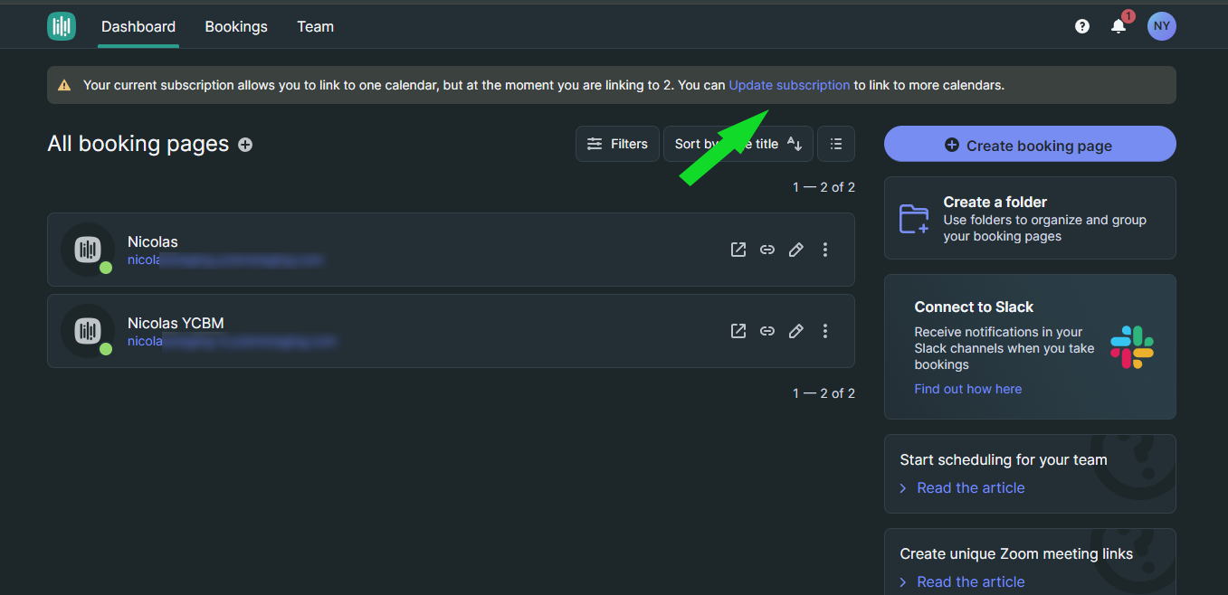Switch to the Dashboard tab

[x=138, y=26]
